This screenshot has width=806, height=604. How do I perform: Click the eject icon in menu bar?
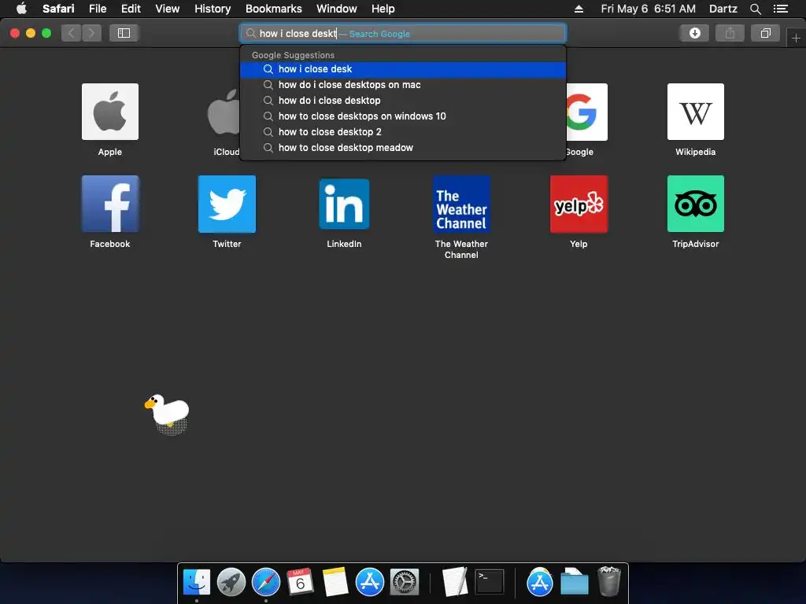[579, 9]
